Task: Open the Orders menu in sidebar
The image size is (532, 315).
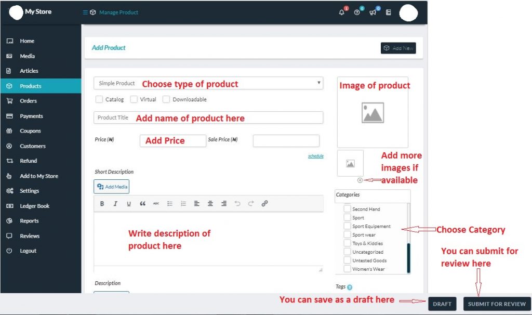Action: coord(29,101)
